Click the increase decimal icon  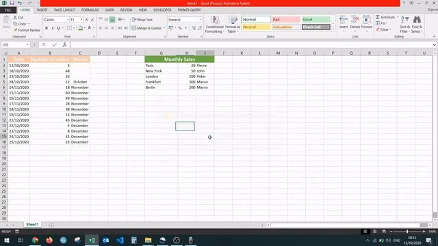pyautogui.click(x=194, y=28)
